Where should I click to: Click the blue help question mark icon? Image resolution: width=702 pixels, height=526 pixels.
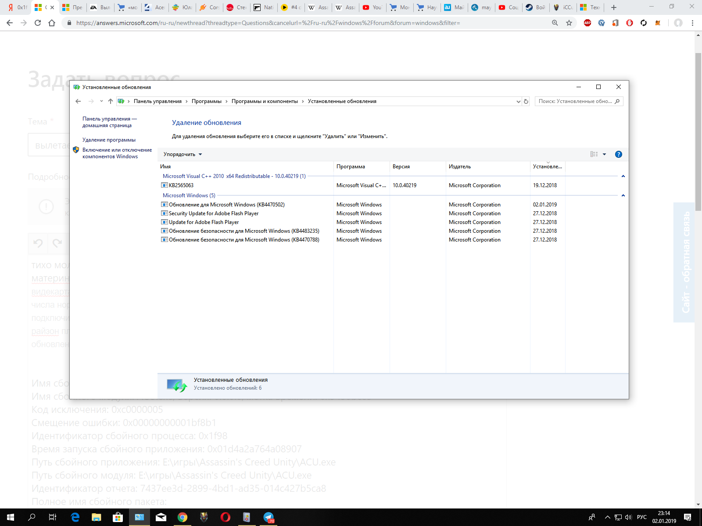(619, 154)
